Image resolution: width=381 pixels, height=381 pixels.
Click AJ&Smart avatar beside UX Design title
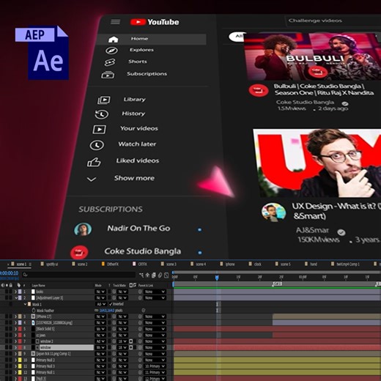tap(273, 212)
